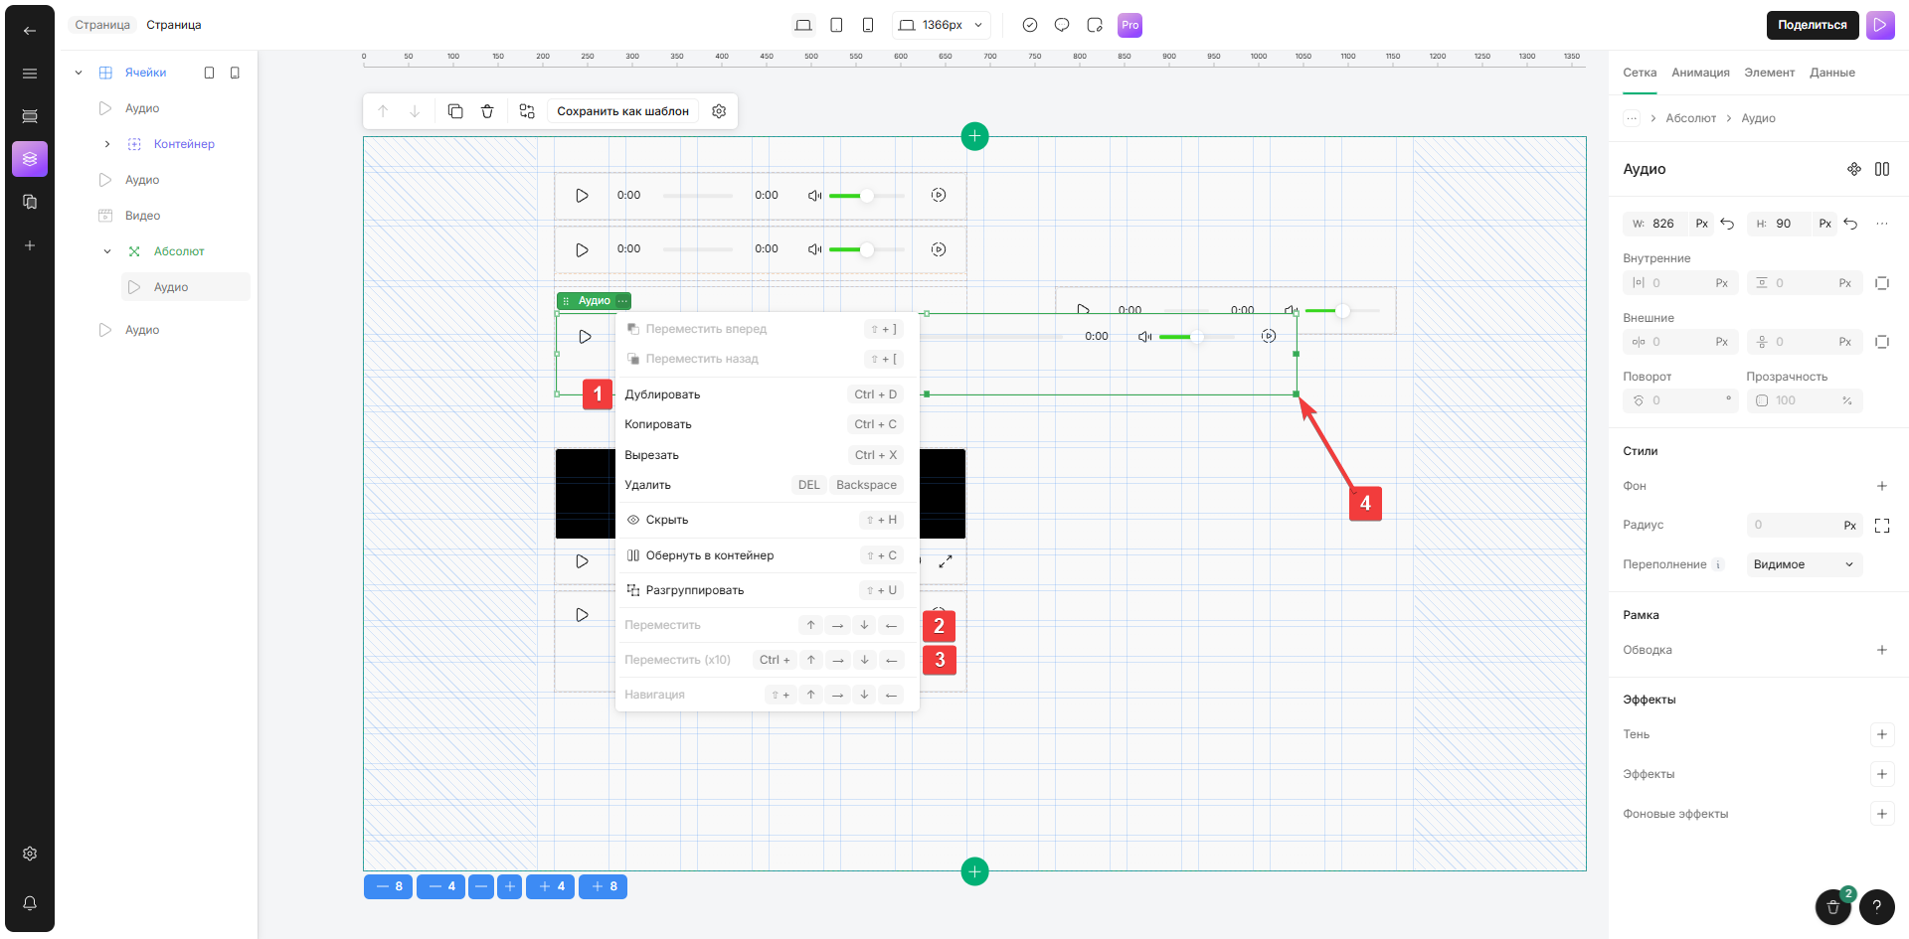Click the Сохранить как шаблон button

(x=622, y=111)
